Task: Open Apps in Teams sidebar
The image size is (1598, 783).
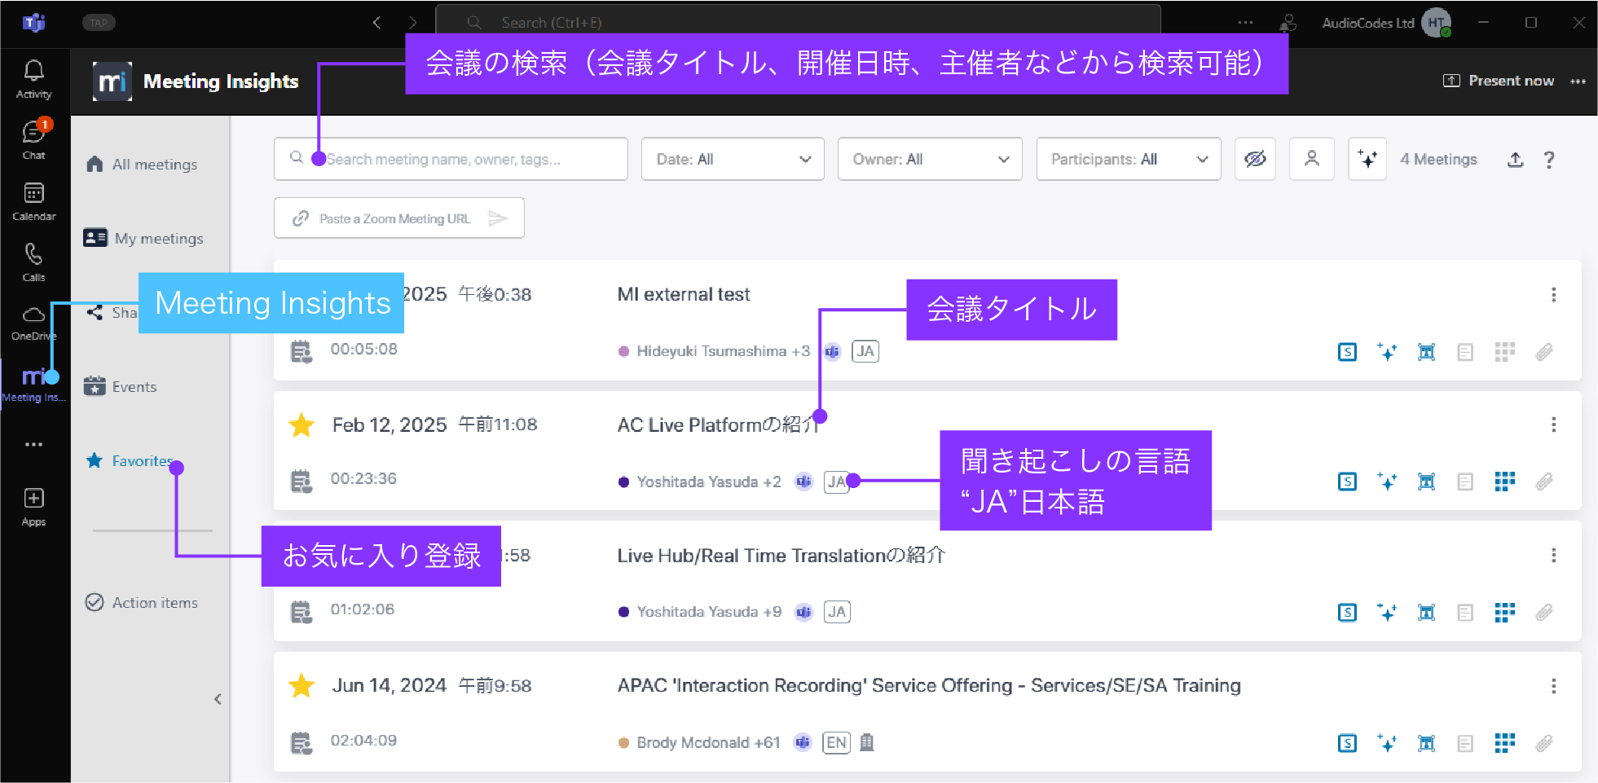Action: click(33, 506)
